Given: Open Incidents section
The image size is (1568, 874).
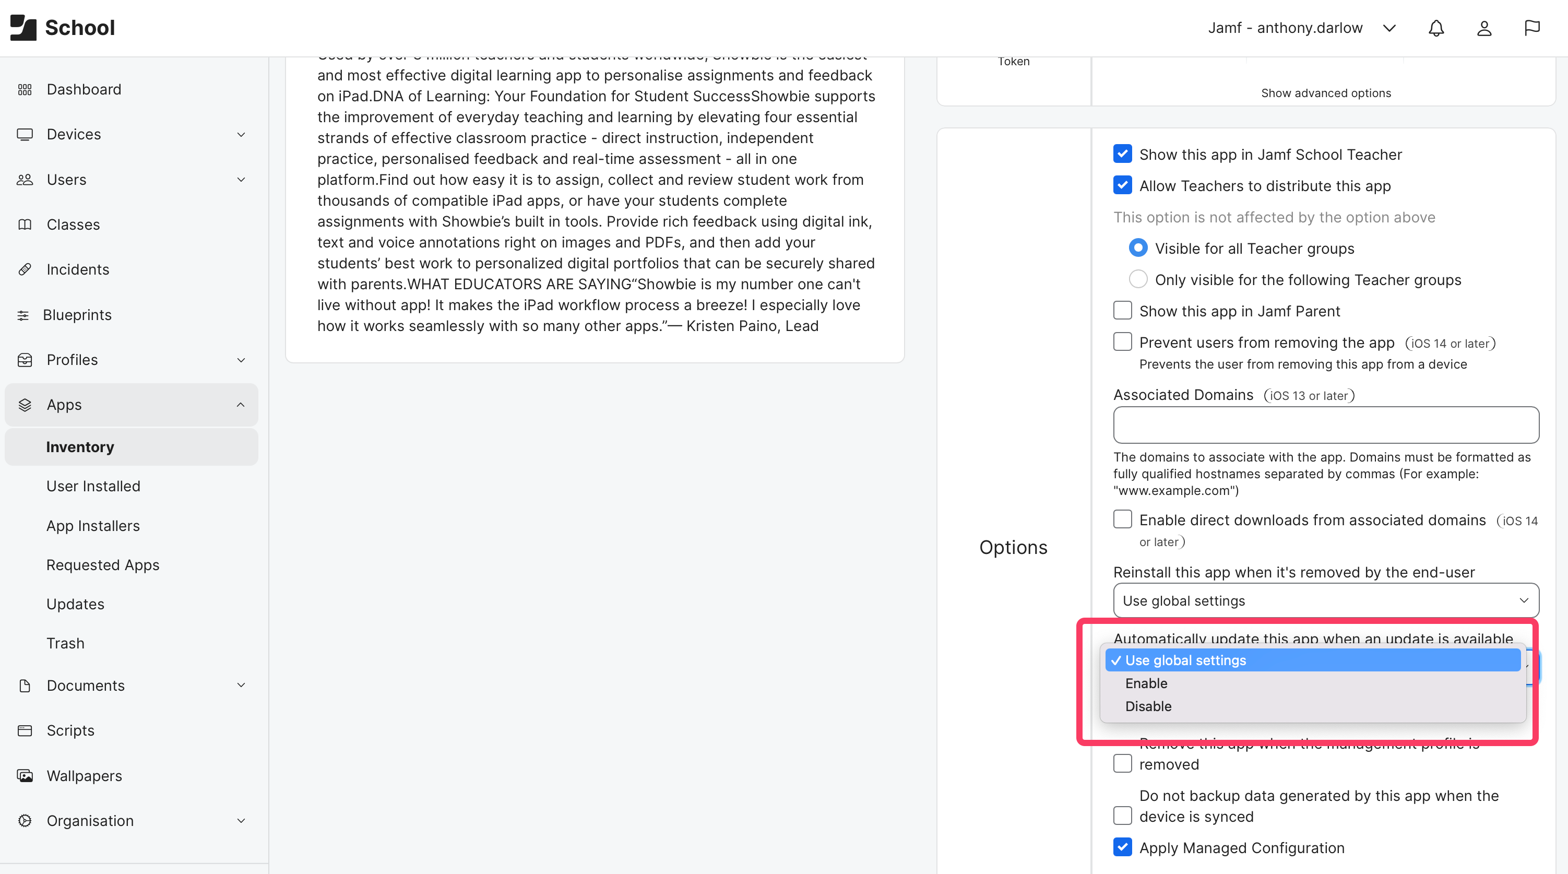Looking at the screenshot, I should tap(78, 269).
